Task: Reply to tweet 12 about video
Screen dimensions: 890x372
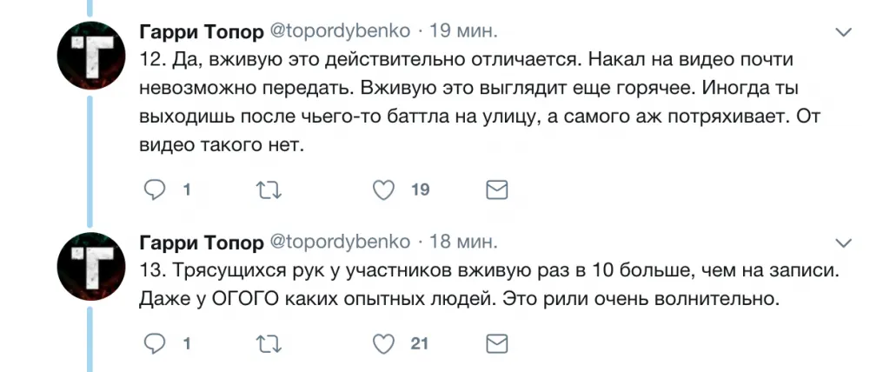Action: pos(154,189)
